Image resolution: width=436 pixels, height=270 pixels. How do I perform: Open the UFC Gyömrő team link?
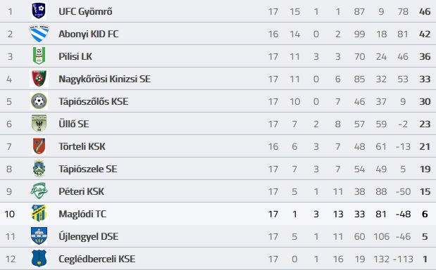(85, 12)
